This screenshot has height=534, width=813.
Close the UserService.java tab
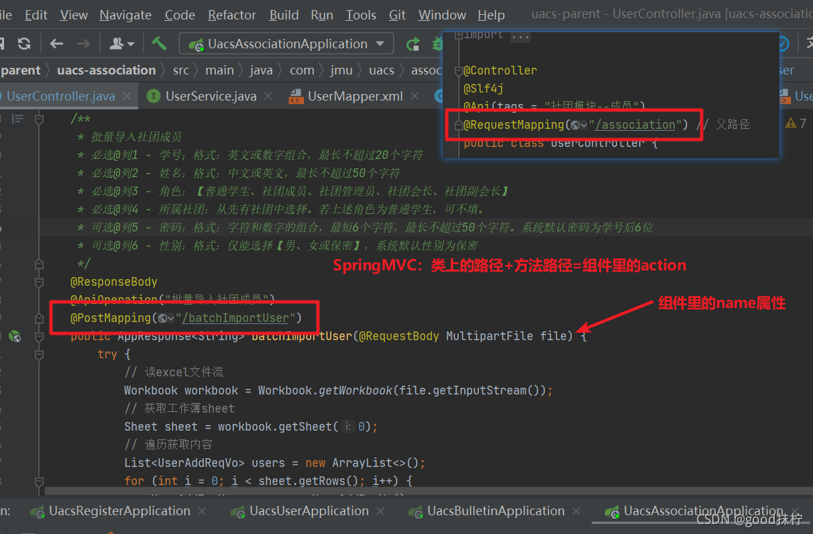[x=268, y=97]
